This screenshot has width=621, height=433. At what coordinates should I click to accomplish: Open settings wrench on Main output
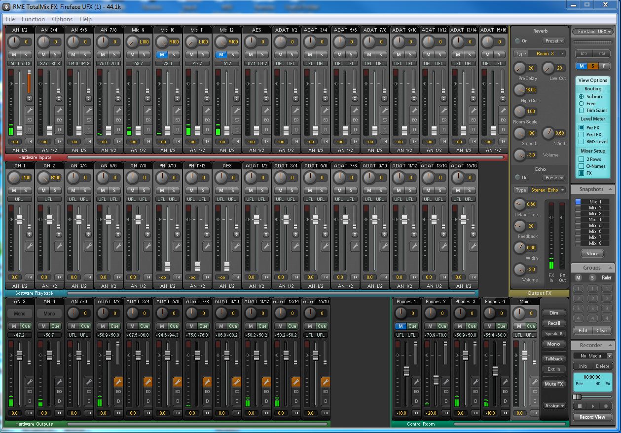(x=534, y=382)
